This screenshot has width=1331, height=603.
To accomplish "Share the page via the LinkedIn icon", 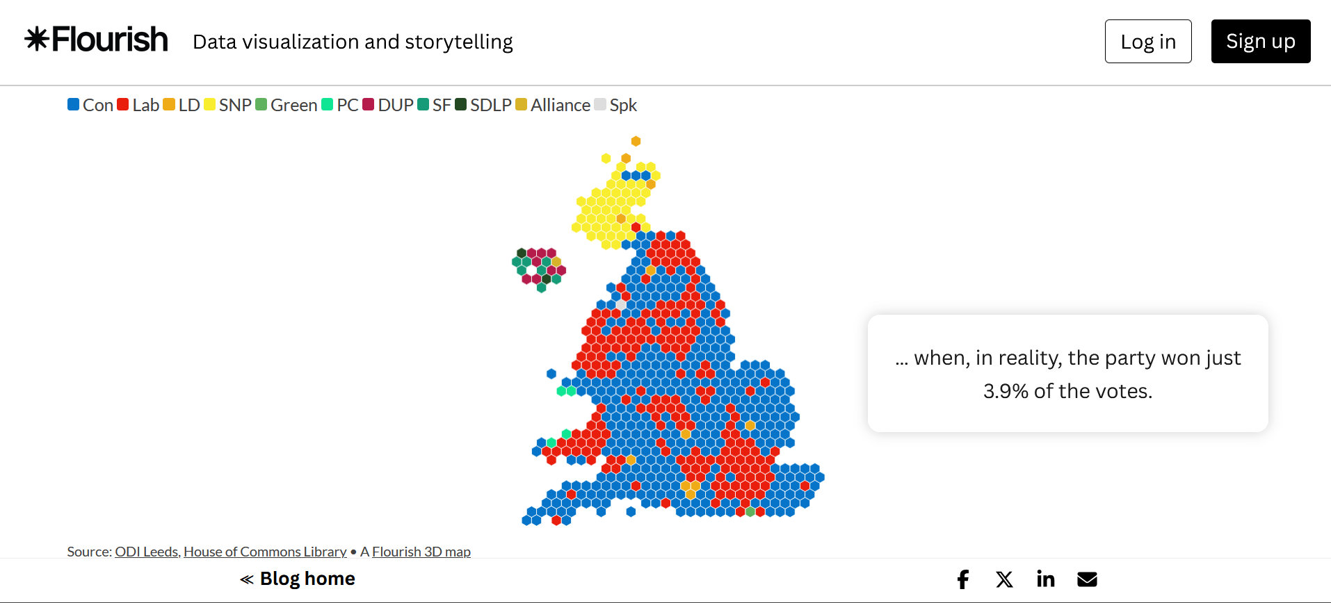I will click(x=1046, y=579).
